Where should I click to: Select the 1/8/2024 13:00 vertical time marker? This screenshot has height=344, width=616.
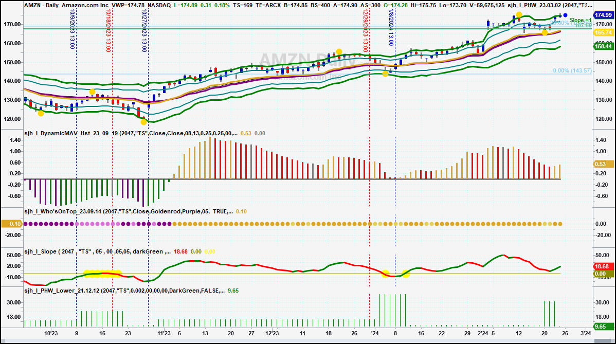[391, 27]
